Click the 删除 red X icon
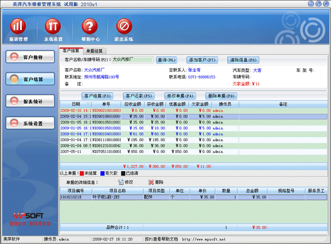 pyautogui.click(x=151, y=182)
